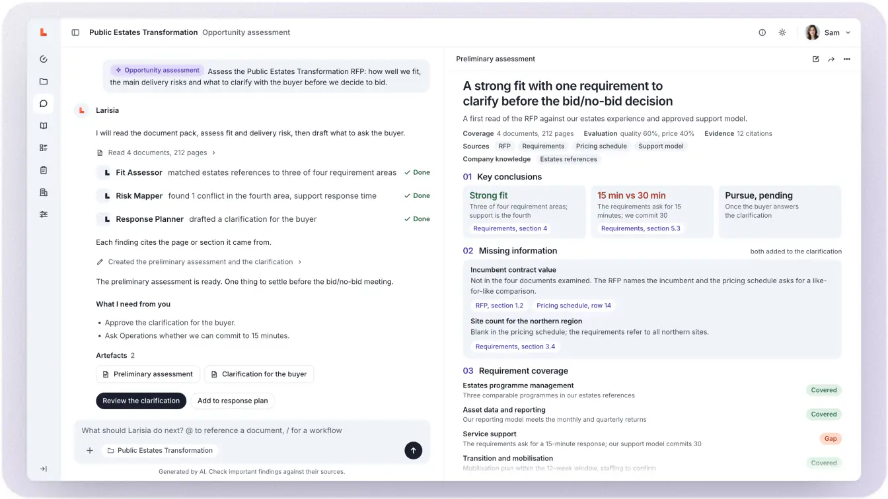Open the "Requirements, section 3.4" citation

(x=515, y=347)
